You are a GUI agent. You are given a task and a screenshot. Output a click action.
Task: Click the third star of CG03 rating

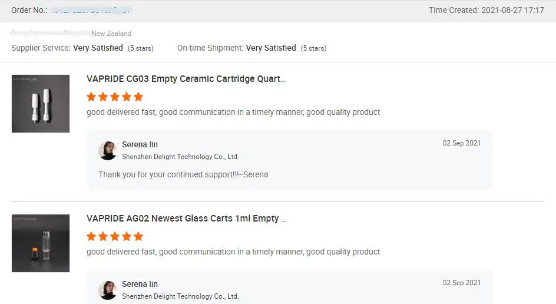[115, 97]
